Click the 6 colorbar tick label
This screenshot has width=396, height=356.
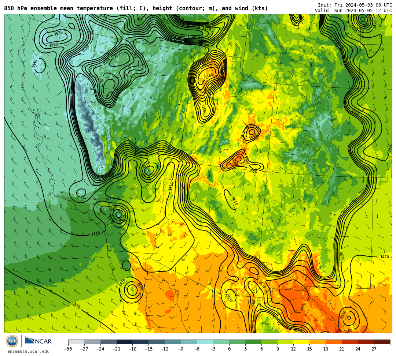[x=261, y=349]
